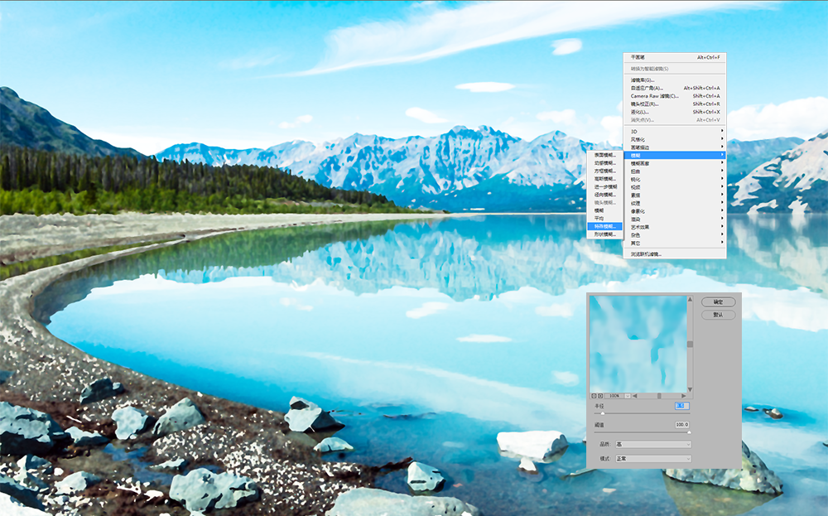Screen dimensions: 828x516
Task: Click the zoom-in icon under the blur preview
Action: (x=600, y=396)
